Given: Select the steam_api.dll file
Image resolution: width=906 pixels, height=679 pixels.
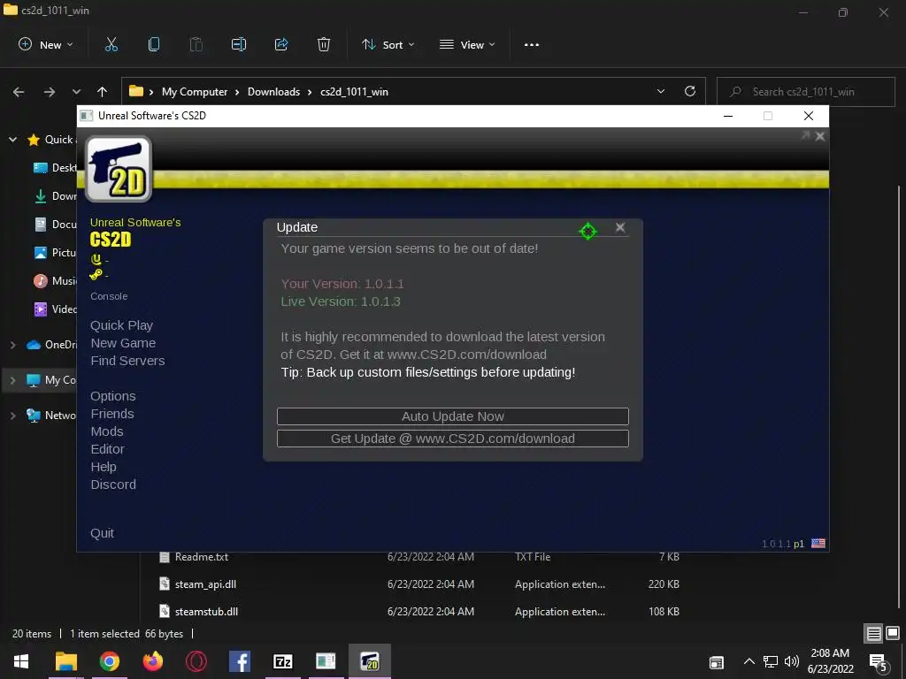Looking at the screenshot, I should [x=205, y=584].
